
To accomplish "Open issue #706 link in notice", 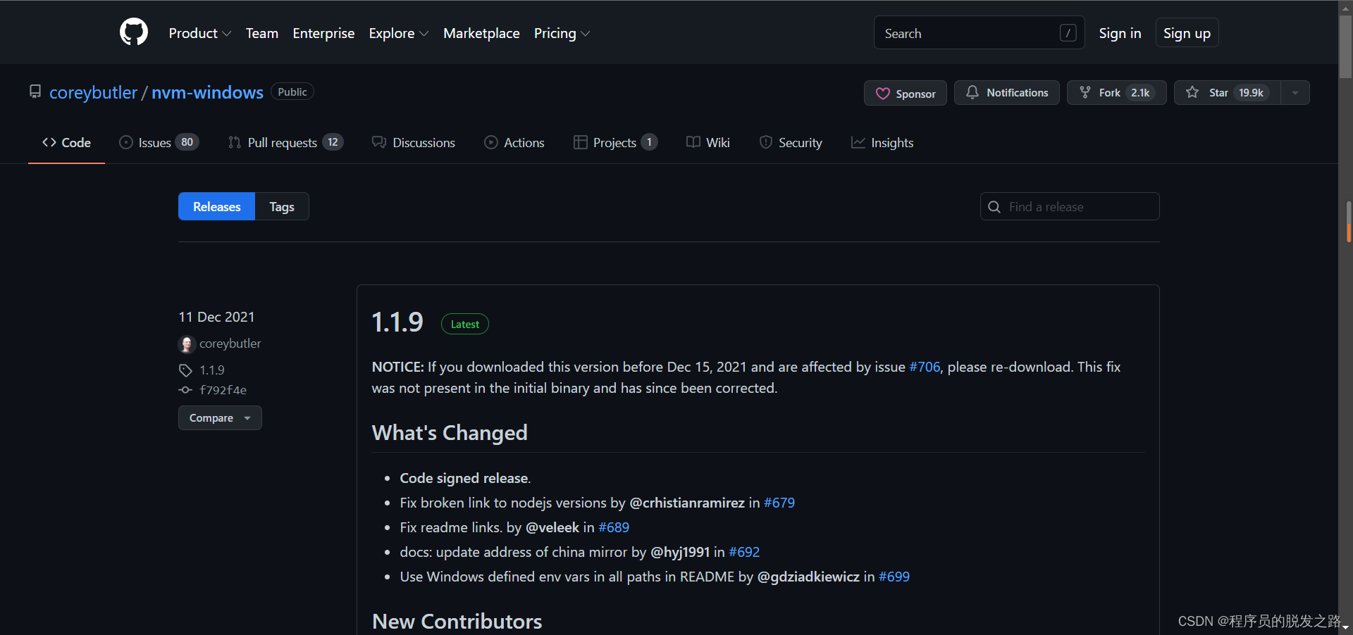I will click(925, 367).
